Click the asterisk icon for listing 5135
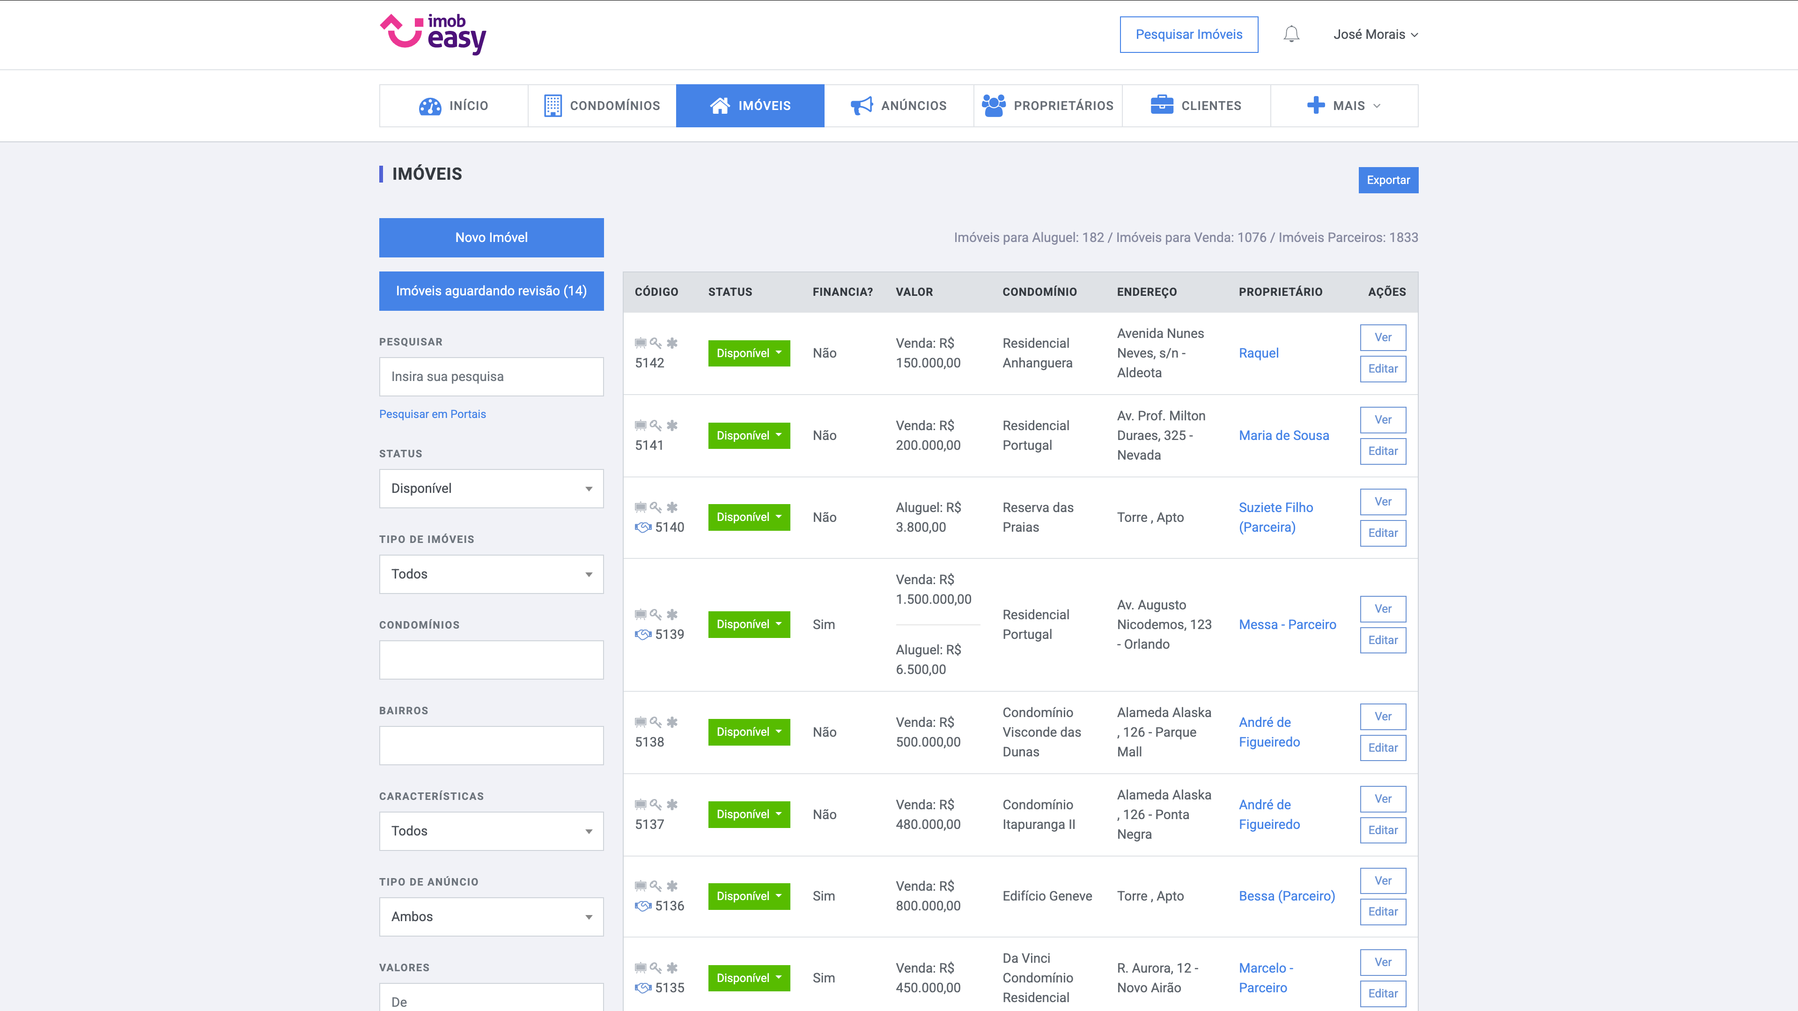The height and width of the screenshot is (1011, 1798). pos(672,968)
